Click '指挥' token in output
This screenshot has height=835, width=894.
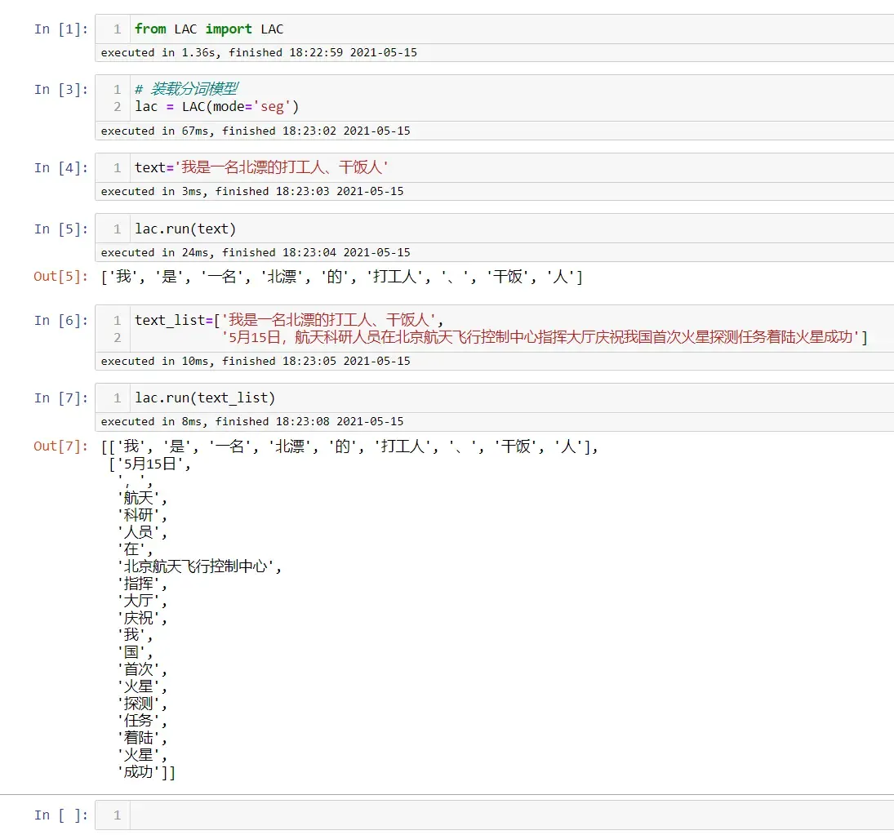coord(139,584)
